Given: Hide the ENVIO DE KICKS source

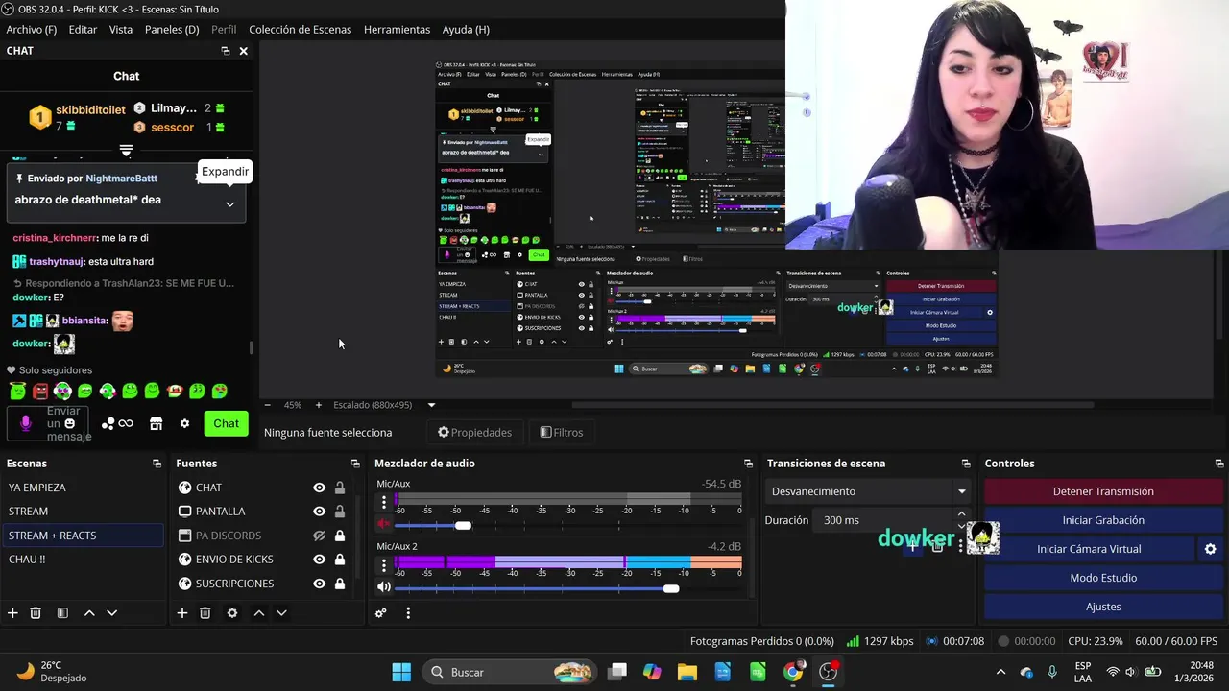Looking at the screenshot, I should pyautogui.click(x=319, y=560).
